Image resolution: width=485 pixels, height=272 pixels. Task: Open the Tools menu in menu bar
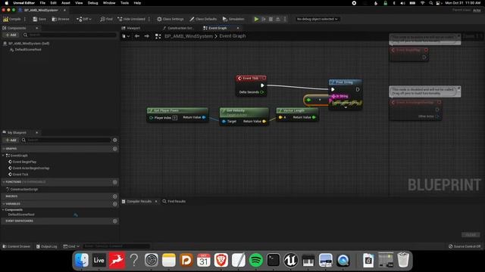point(124,3)
